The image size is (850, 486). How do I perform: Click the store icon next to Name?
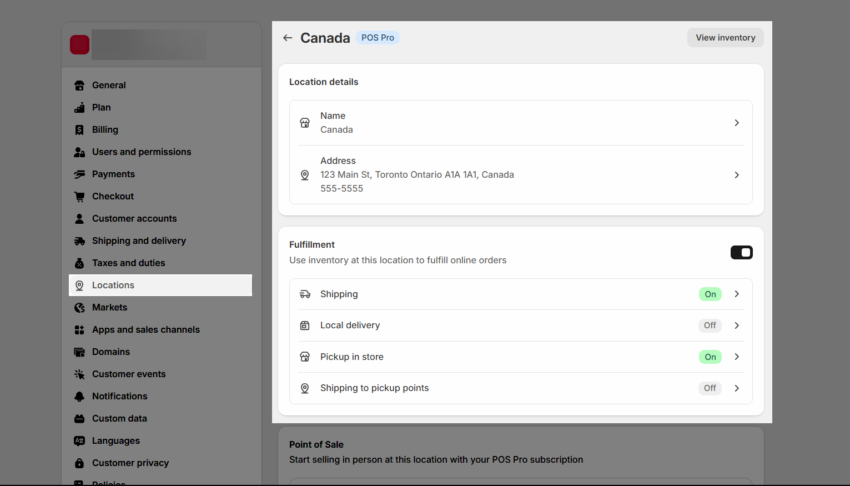(x=305, y=123)
